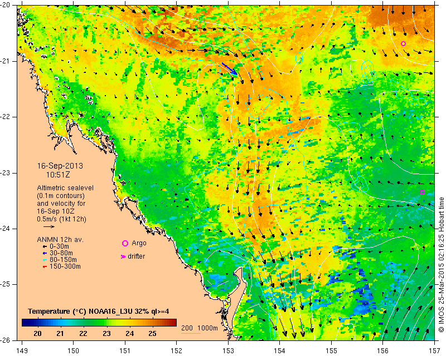Click the '1000m' bathymetry legend label
This screenshot has width=446, height=356.
tap(207, 328)
